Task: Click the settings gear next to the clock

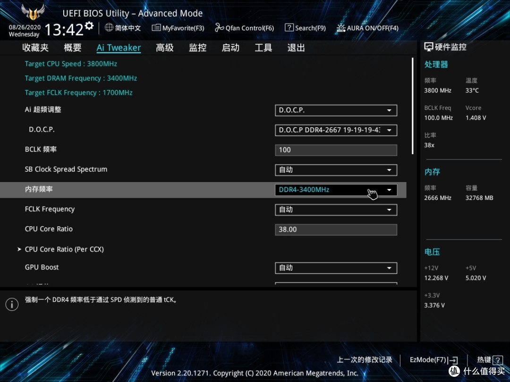Action: [89, 25]
